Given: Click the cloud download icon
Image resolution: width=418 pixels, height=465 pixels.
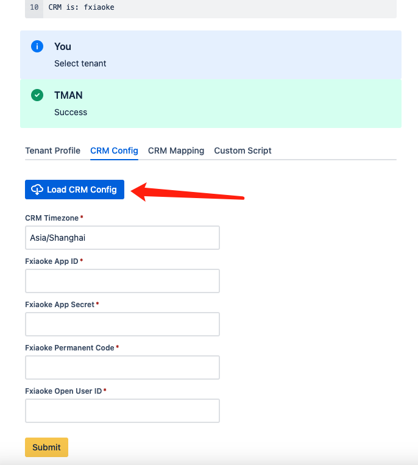Looking at the screenshot, I should [x=37, y=190].
